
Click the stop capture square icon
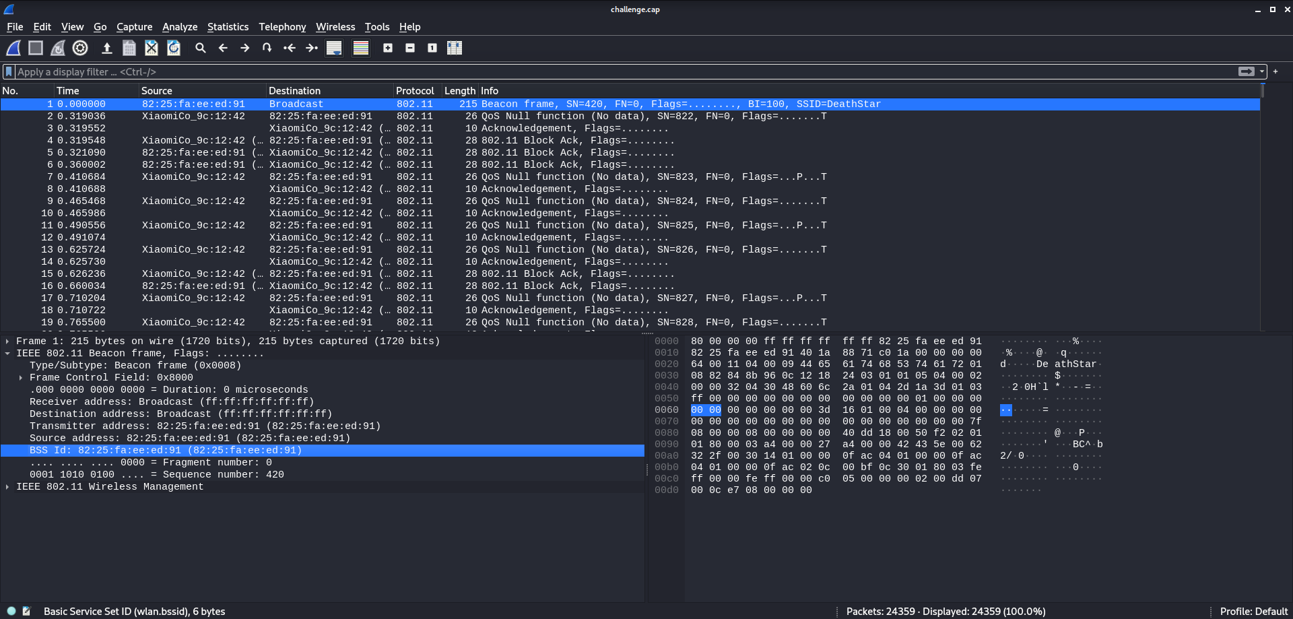coord(36,48)
